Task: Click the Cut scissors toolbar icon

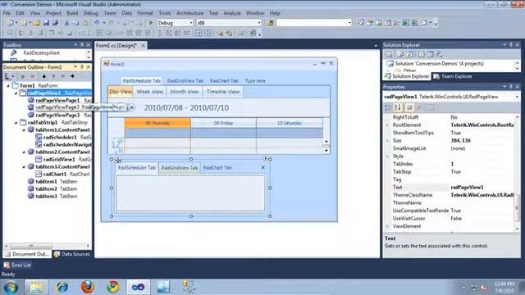Action: pyautogui.click(x=66, y=23)
